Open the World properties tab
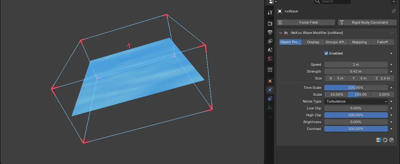The width and height of the screenshot is (400, 164). (270, 58)
